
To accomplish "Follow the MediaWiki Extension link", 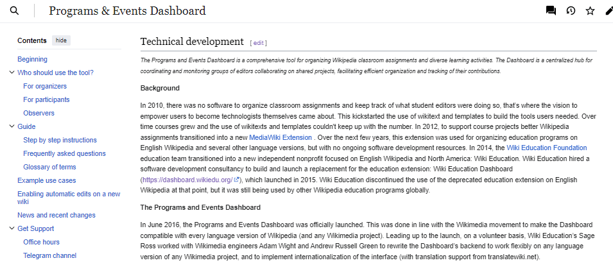I will [x=281, y=137].
